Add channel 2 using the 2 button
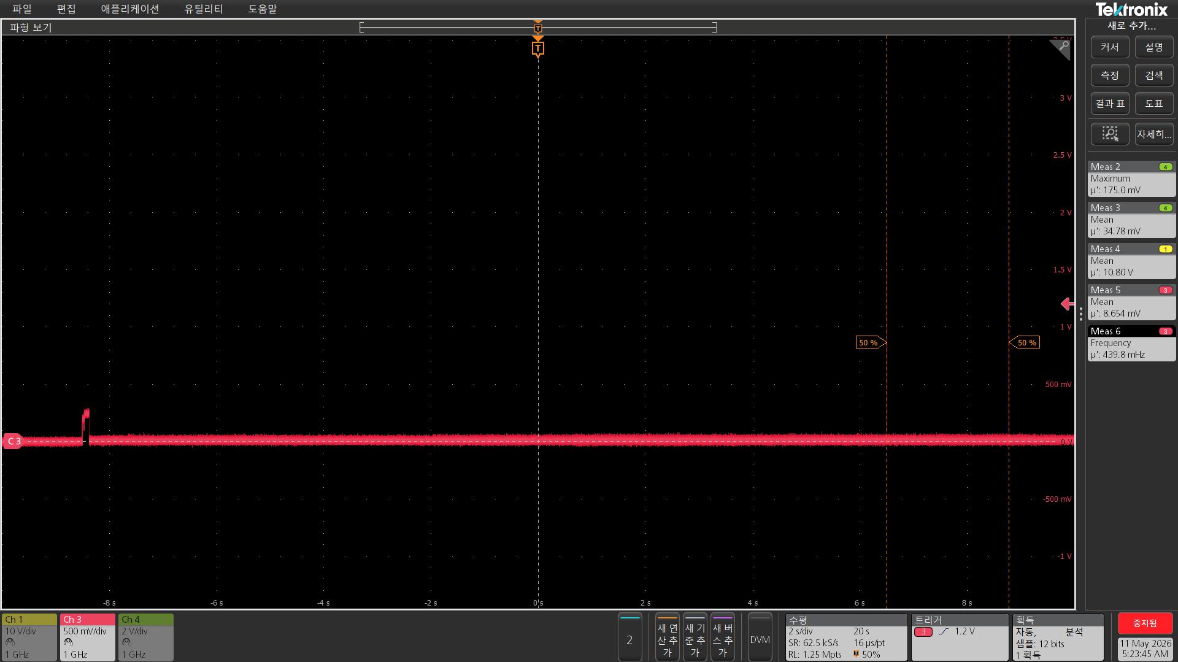1178x662 pixels. 629,637
